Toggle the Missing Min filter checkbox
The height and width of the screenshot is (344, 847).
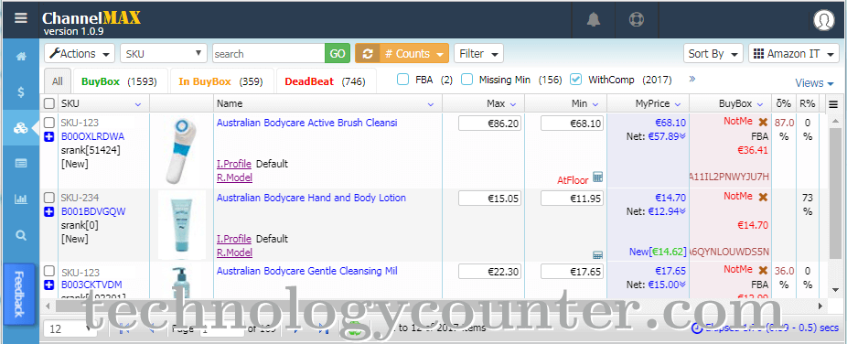(x=466, y=80)
